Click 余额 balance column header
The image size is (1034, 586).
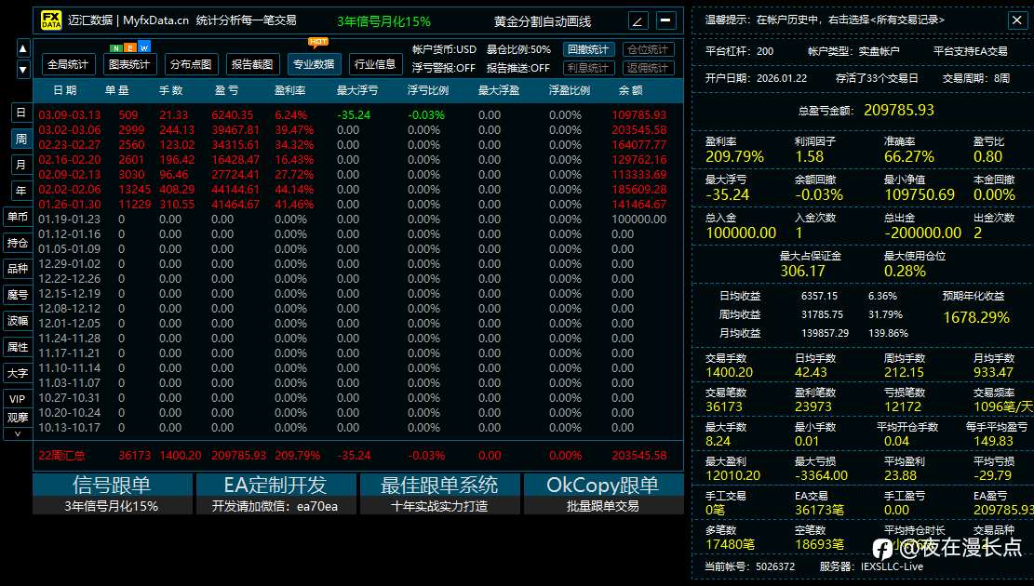tap(630, 90)
